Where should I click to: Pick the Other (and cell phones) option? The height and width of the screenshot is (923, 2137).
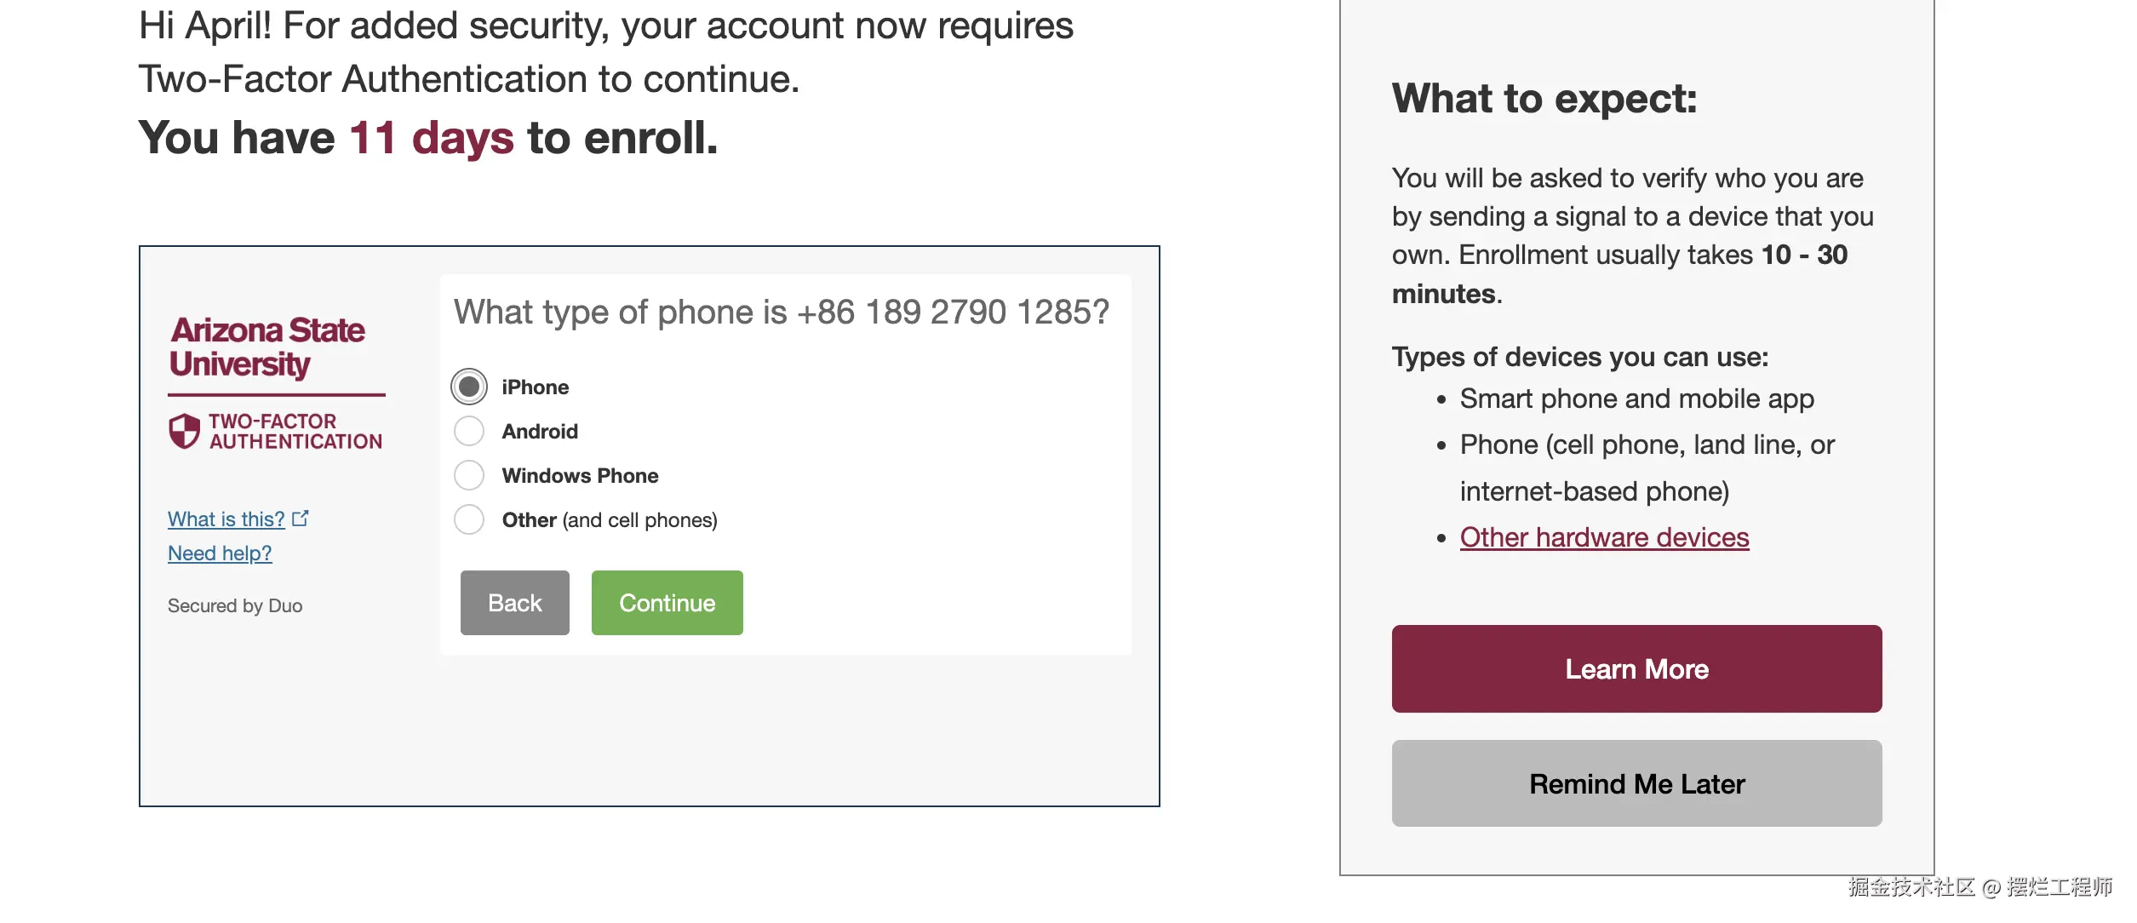469,519
